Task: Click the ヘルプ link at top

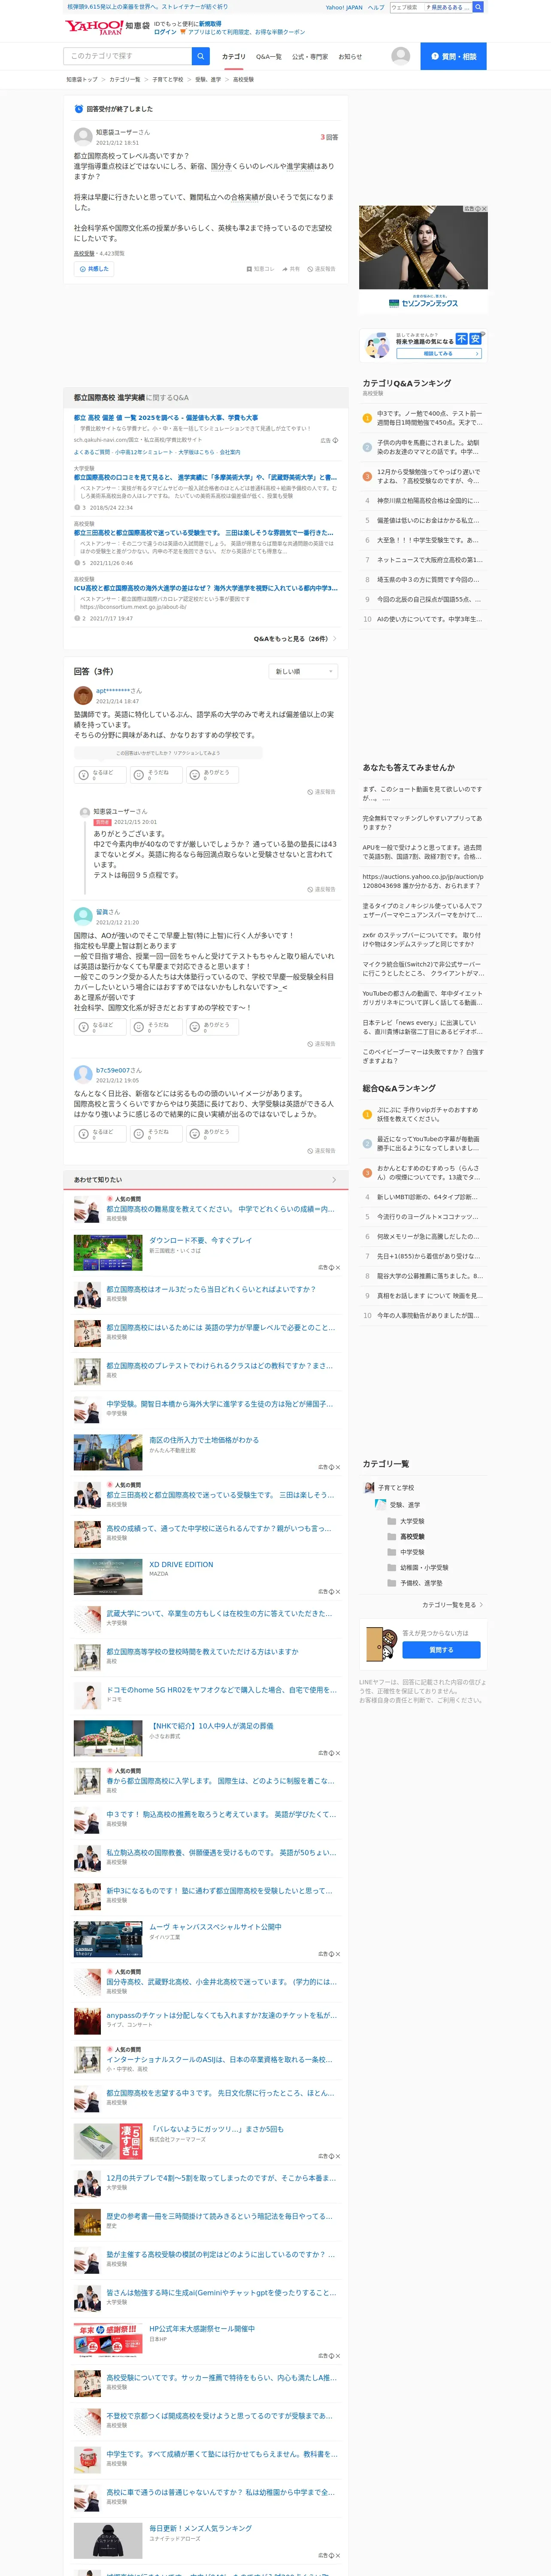Action: pos(376,7)
